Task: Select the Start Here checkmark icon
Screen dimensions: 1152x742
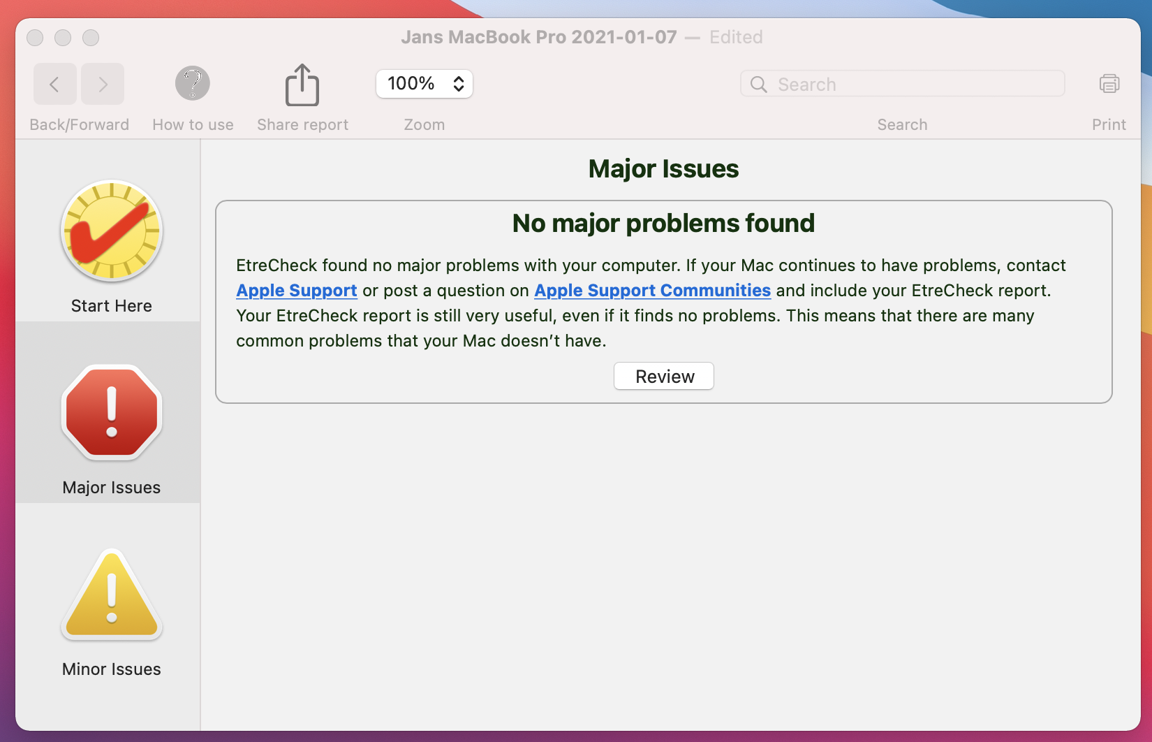Action: pos(112,231)
